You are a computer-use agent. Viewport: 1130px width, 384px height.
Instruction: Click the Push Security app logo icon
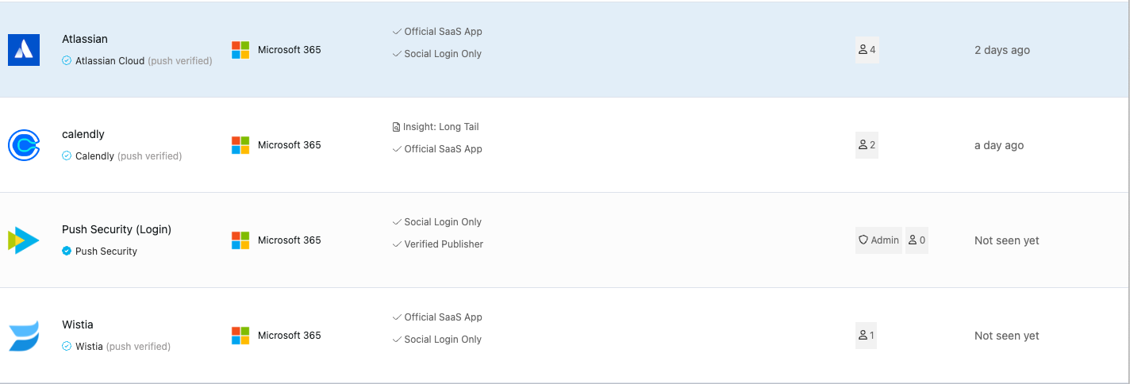tap(24, 240)
